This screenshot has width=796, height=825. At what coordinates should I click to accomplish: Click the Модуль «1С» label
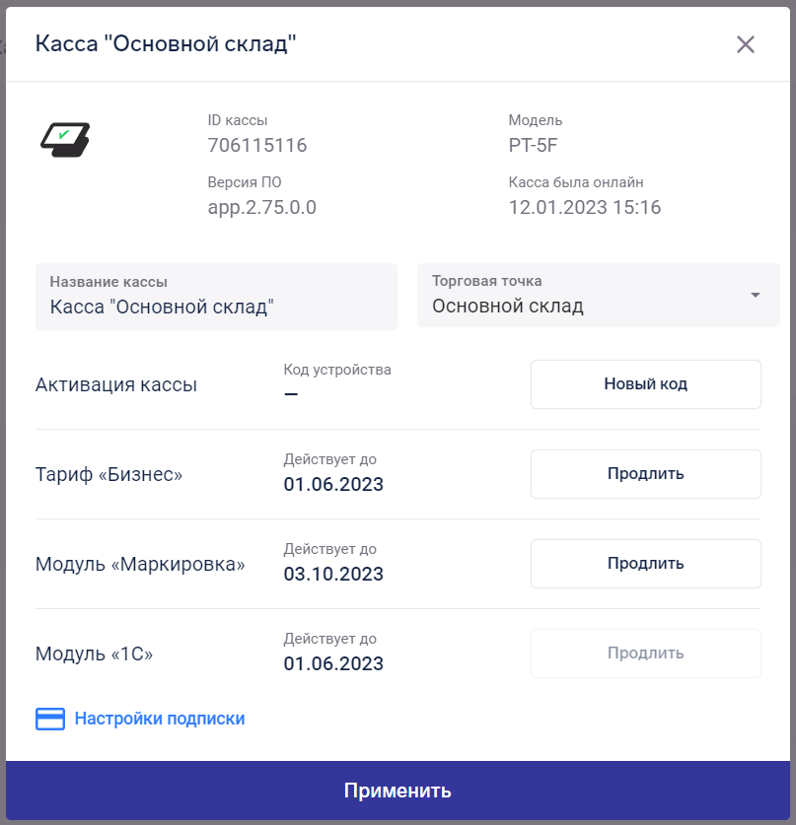tap(94, 654)
